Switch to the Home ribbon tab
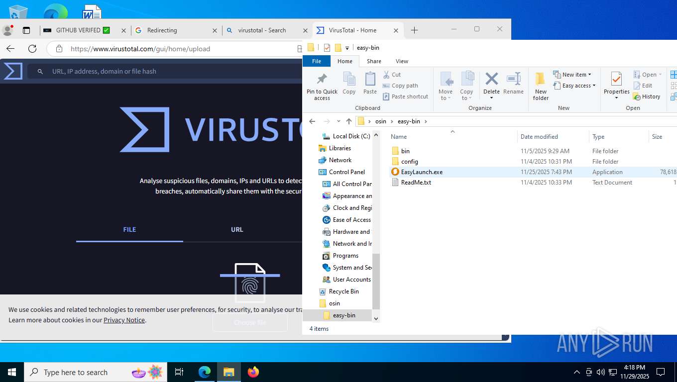The image size is (677, 382). point(345,61)
